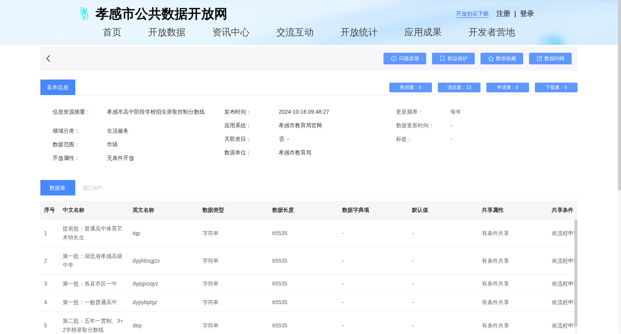621x334 pixels.
Task: Click the 数据纠错 button
Action: 550,59
